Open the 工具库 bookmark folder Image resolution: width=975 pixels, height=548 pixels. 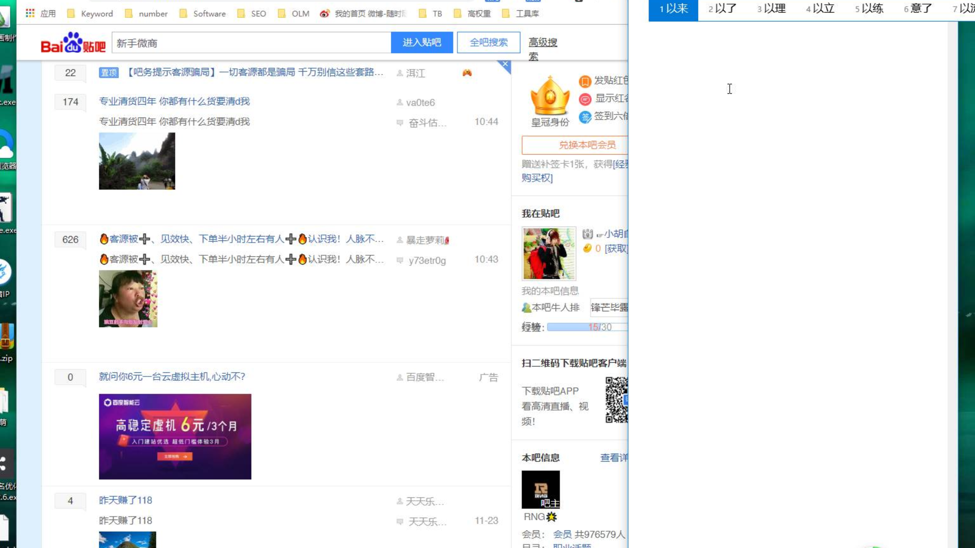521,14
